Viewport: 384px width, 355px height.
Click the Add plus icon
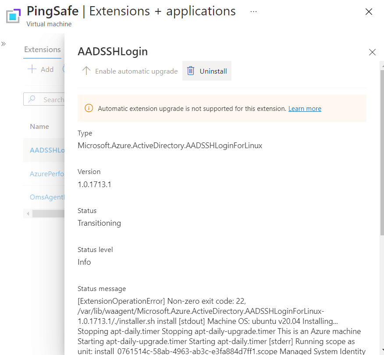[32, 69]
